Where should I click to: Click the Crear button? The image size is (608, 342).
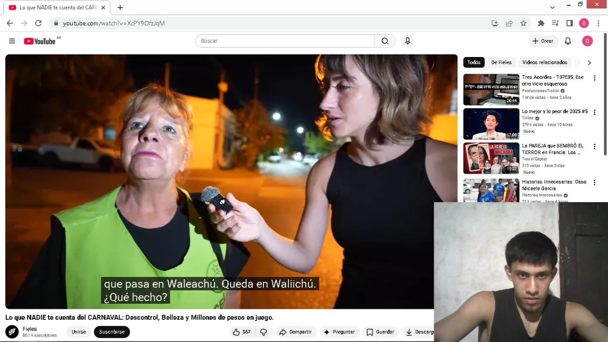[543, 41]
